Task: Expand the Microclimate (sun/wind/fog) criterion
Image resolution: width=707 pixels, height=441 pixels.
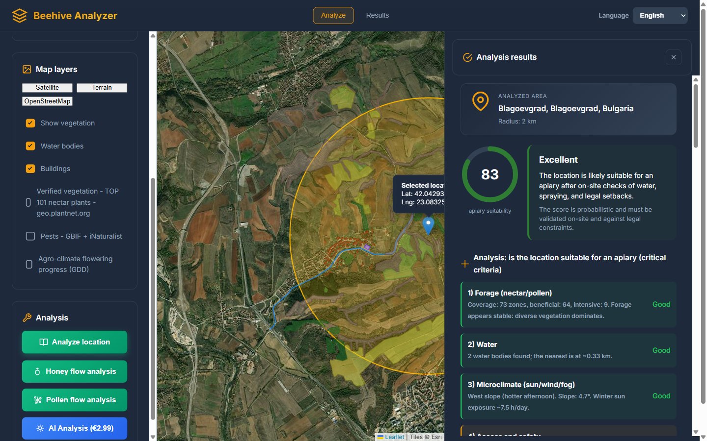Action: (569, 396)
